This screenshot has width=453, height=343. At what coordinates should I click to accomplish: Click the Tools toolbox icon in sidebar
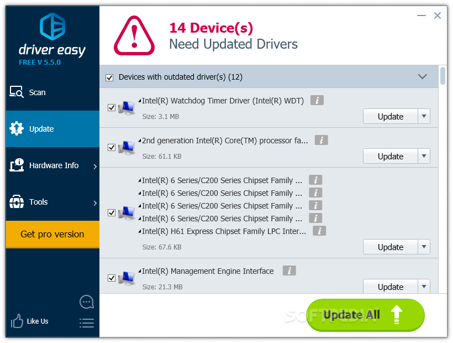point(17,201)
